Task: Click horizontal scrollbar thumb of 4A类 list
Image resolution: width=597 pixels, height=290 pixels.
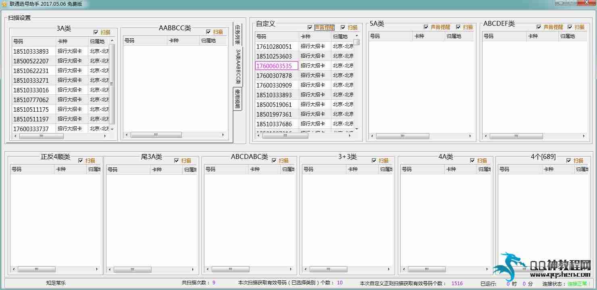Action: click(426, 269)
